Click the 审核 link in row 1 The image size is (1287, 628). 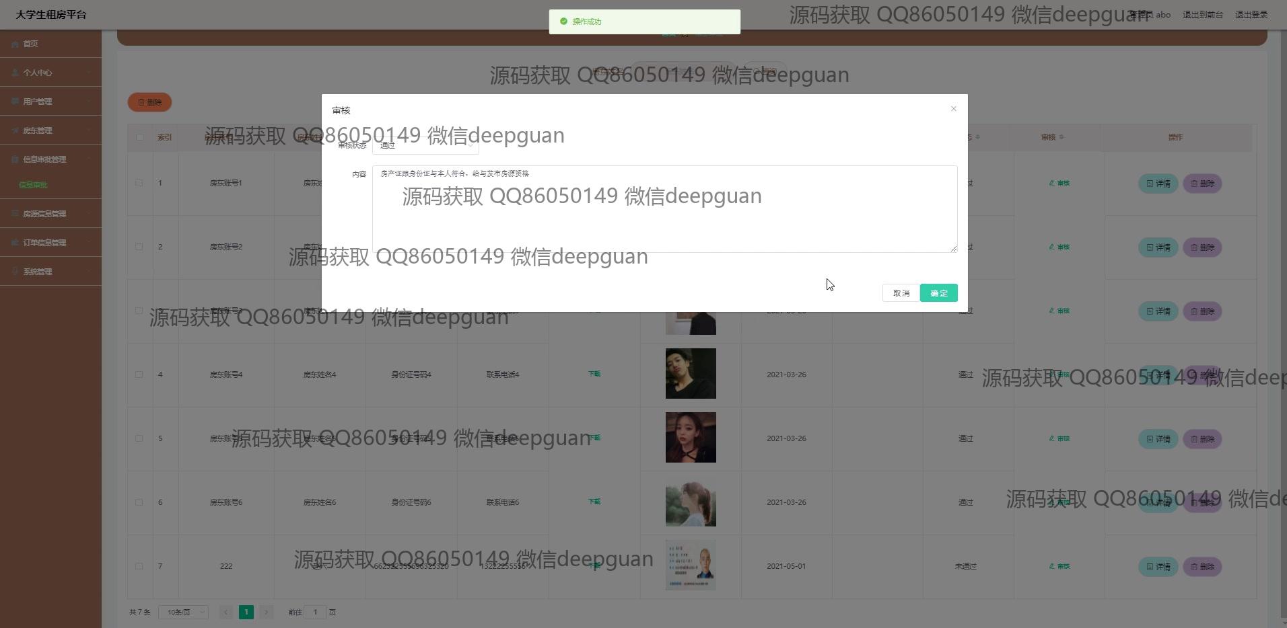pos(1059,183)
